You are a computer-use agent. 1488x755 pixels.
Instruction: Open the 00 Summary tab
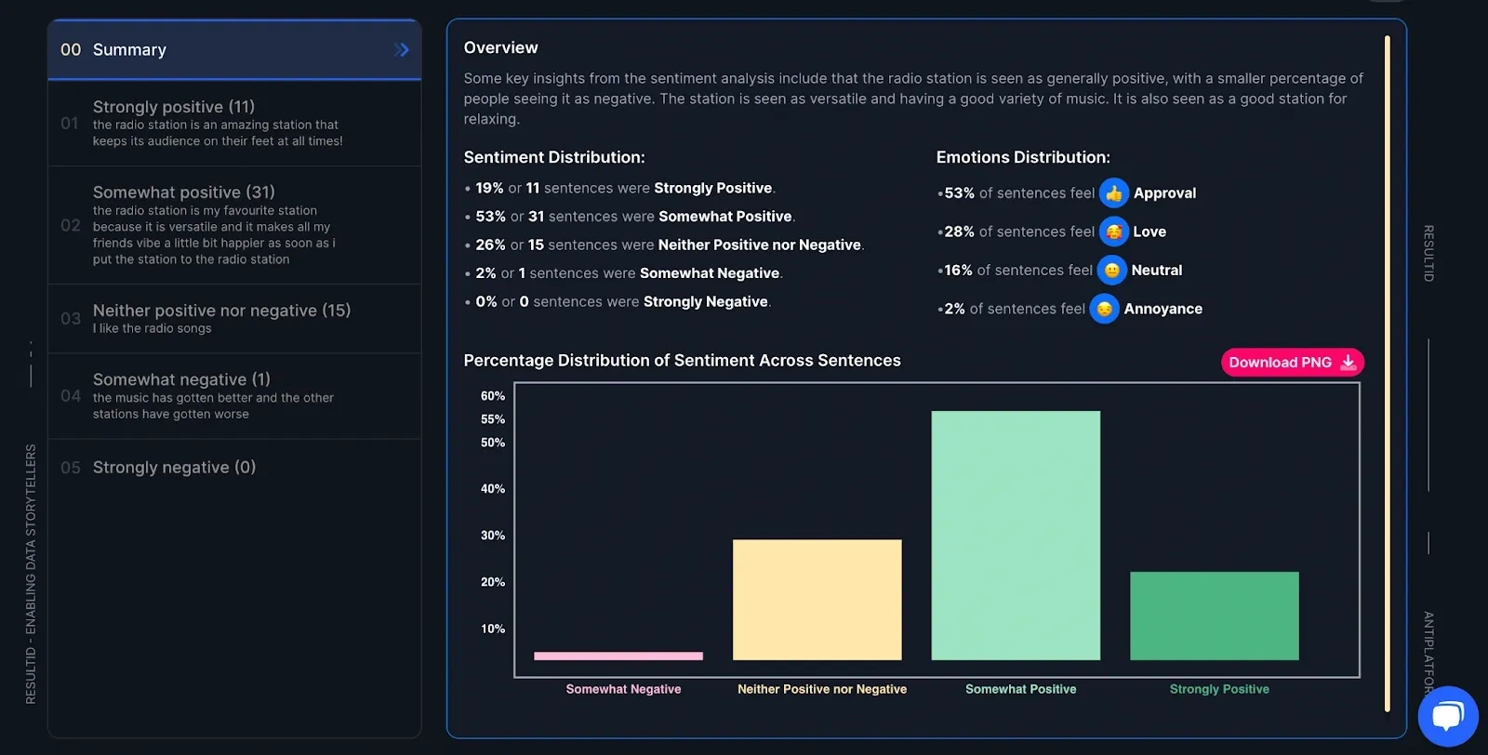(130, 50)
